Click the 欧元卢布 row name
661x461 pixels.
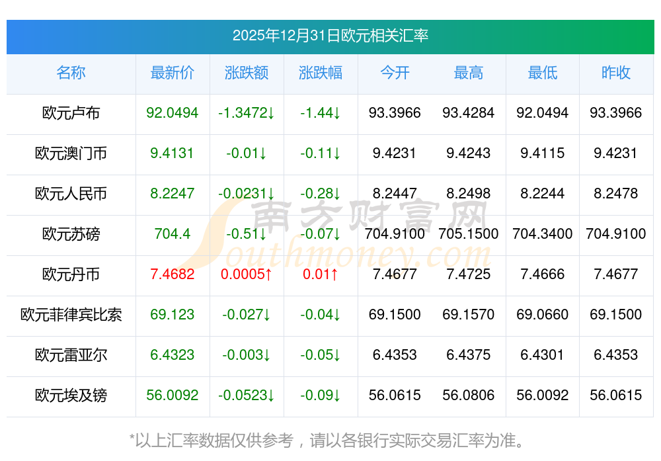71,113
